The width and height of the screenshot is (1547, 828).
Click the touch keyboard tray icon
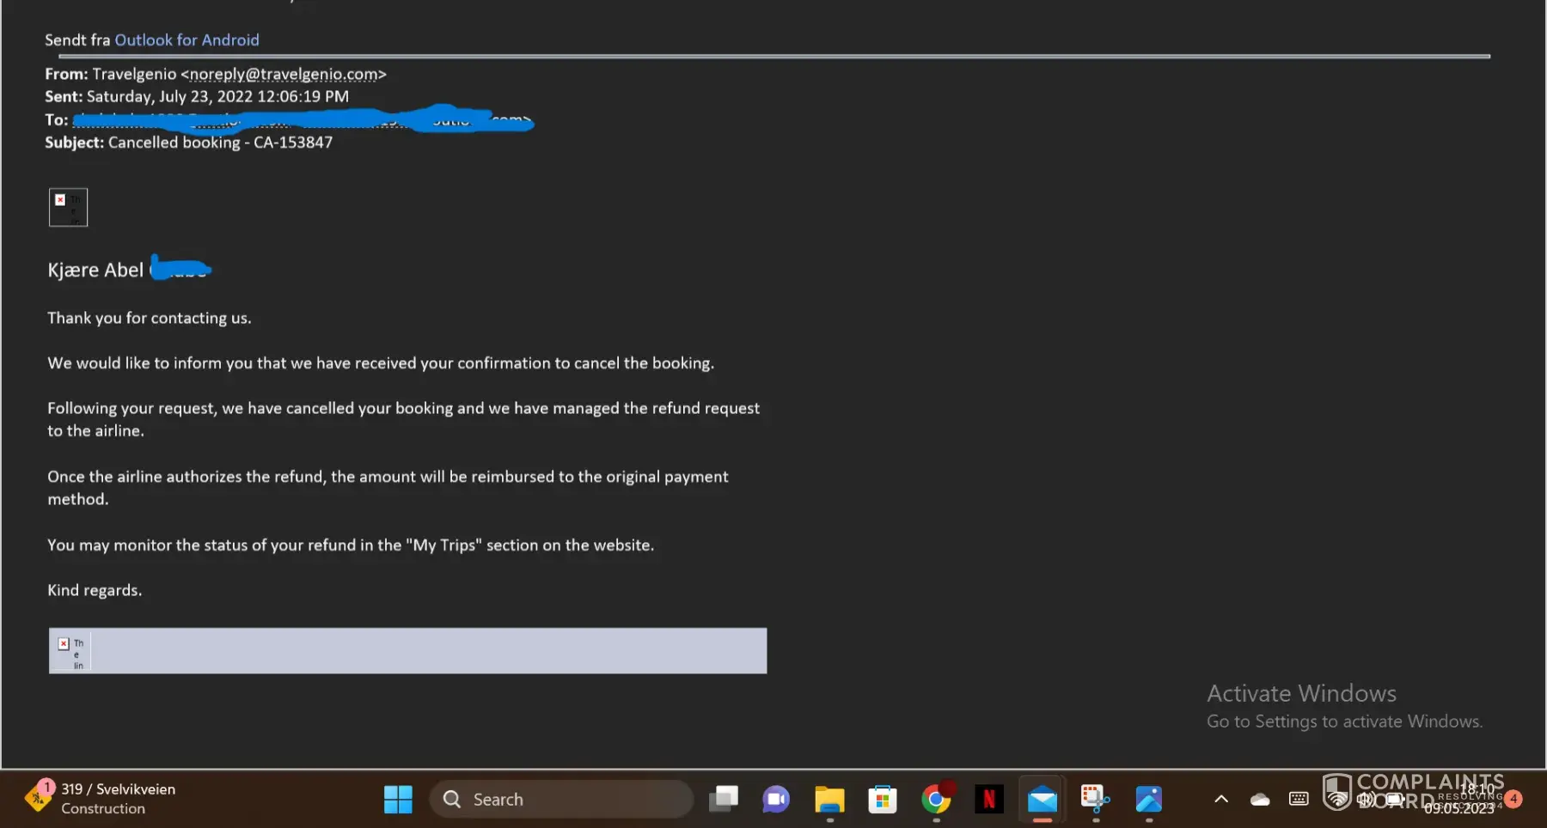tap(1299, 799)
